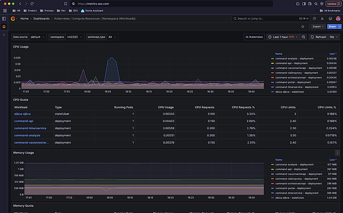
Task: Go to Dashboards in the breadcrumb
Action: pos(41,19)
